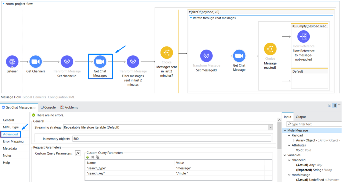Click the 'Filter messages sent' Transform icon
Viewport: 342px width, 182px height.
click(133, 62)
